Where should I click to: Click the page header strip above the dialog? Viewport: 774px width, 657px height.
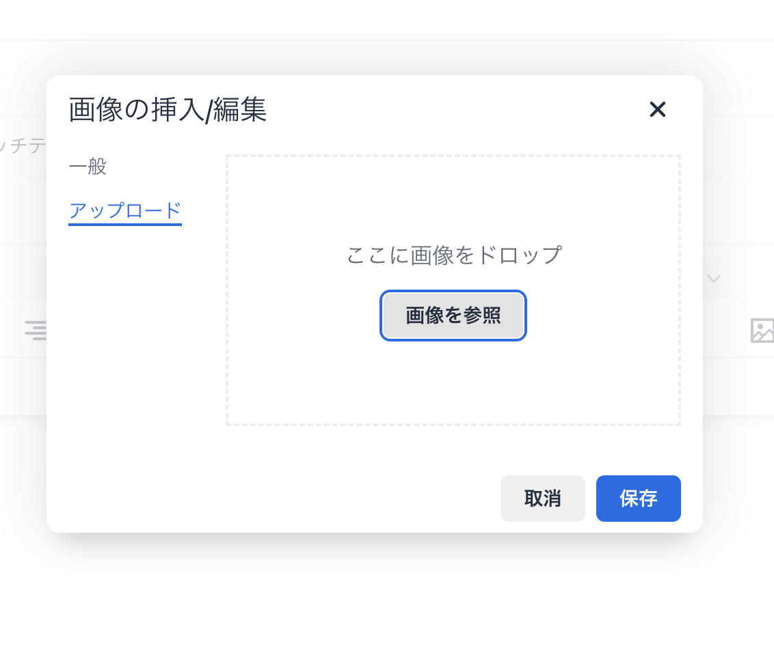pos(383,20)
